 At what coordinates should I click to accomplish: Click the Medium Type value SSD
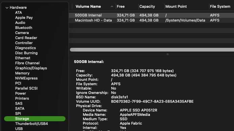pyautogui.click(x=124, y=119)
